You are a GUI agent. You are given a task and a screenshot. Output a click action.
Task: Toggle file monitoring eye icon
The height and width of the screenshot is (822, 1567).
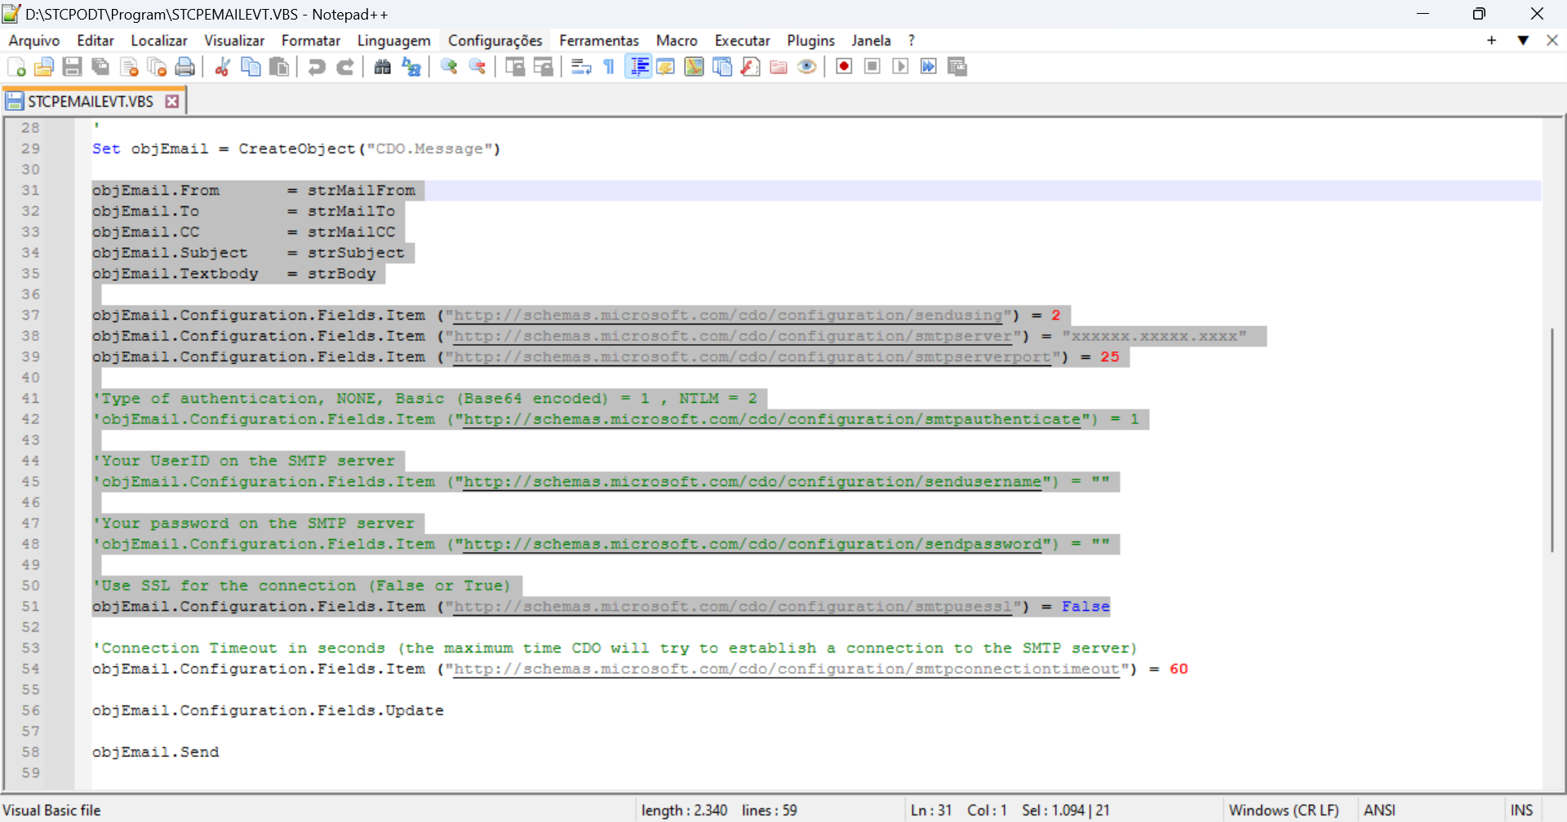coord(807,67)
